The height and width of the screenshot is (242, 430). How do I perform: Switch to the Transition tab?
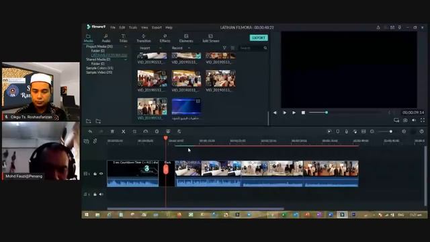pos(144,38)
